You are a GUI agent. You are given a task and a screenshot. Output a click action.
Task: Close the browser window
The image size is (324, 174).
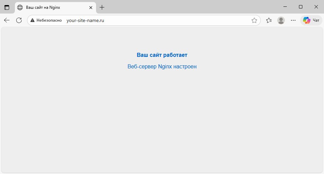tap(316, 7)
